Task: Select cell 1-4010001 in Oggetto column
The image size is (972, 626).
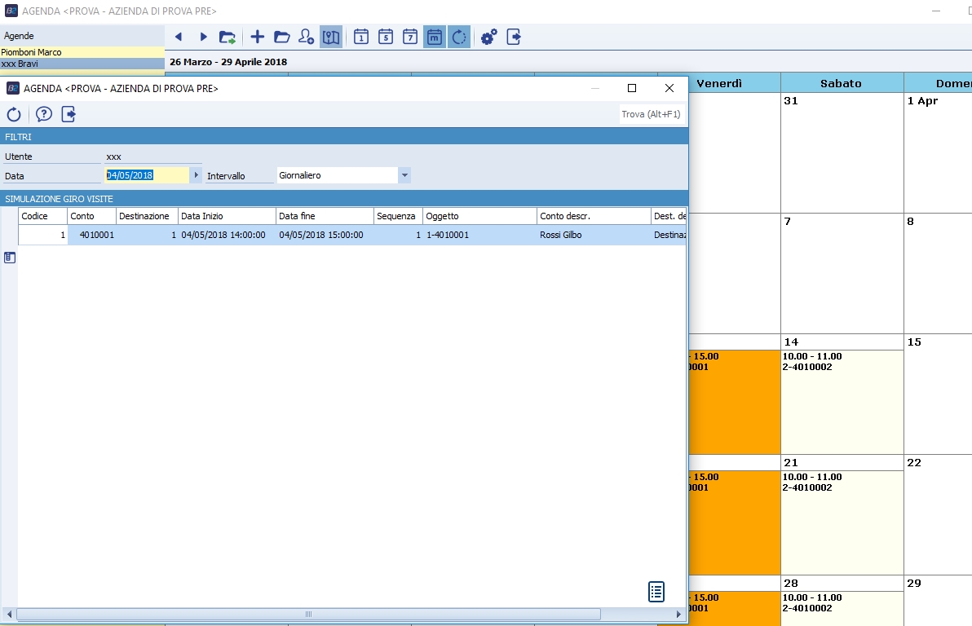Action: click(479, 235)
